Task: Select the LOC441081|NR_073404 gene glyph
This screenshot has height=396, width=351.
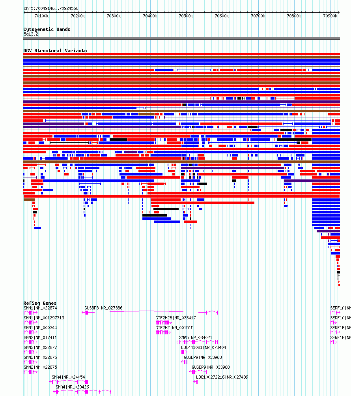Action: 184,352
